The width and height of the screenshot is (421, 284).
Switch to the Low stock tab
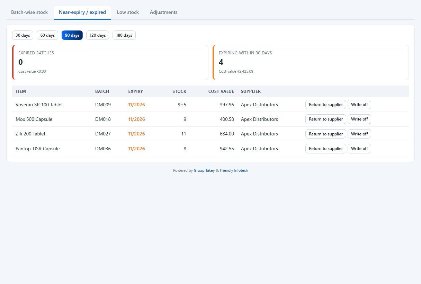point(128,12)
